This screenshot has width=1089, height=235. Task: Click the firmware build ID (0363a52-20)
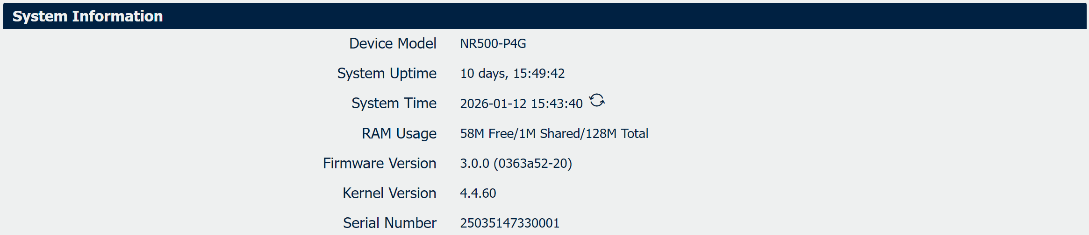point(533,164)
